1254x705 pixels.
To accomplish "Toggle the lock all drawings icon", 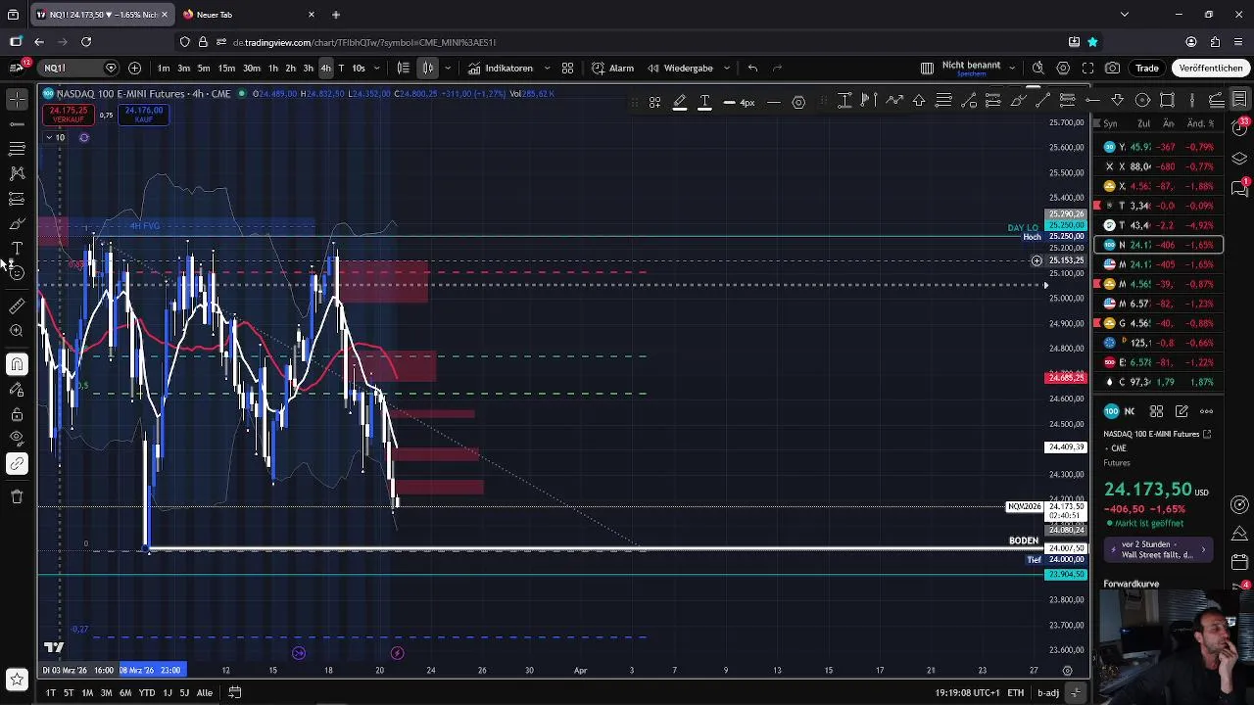I will 17,413.
